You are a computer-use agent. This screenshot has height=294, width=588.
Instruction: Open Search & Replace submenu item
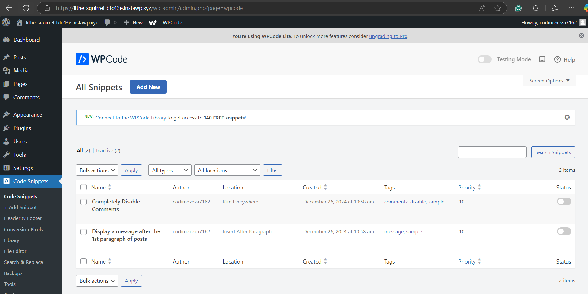tap(23, 262)
